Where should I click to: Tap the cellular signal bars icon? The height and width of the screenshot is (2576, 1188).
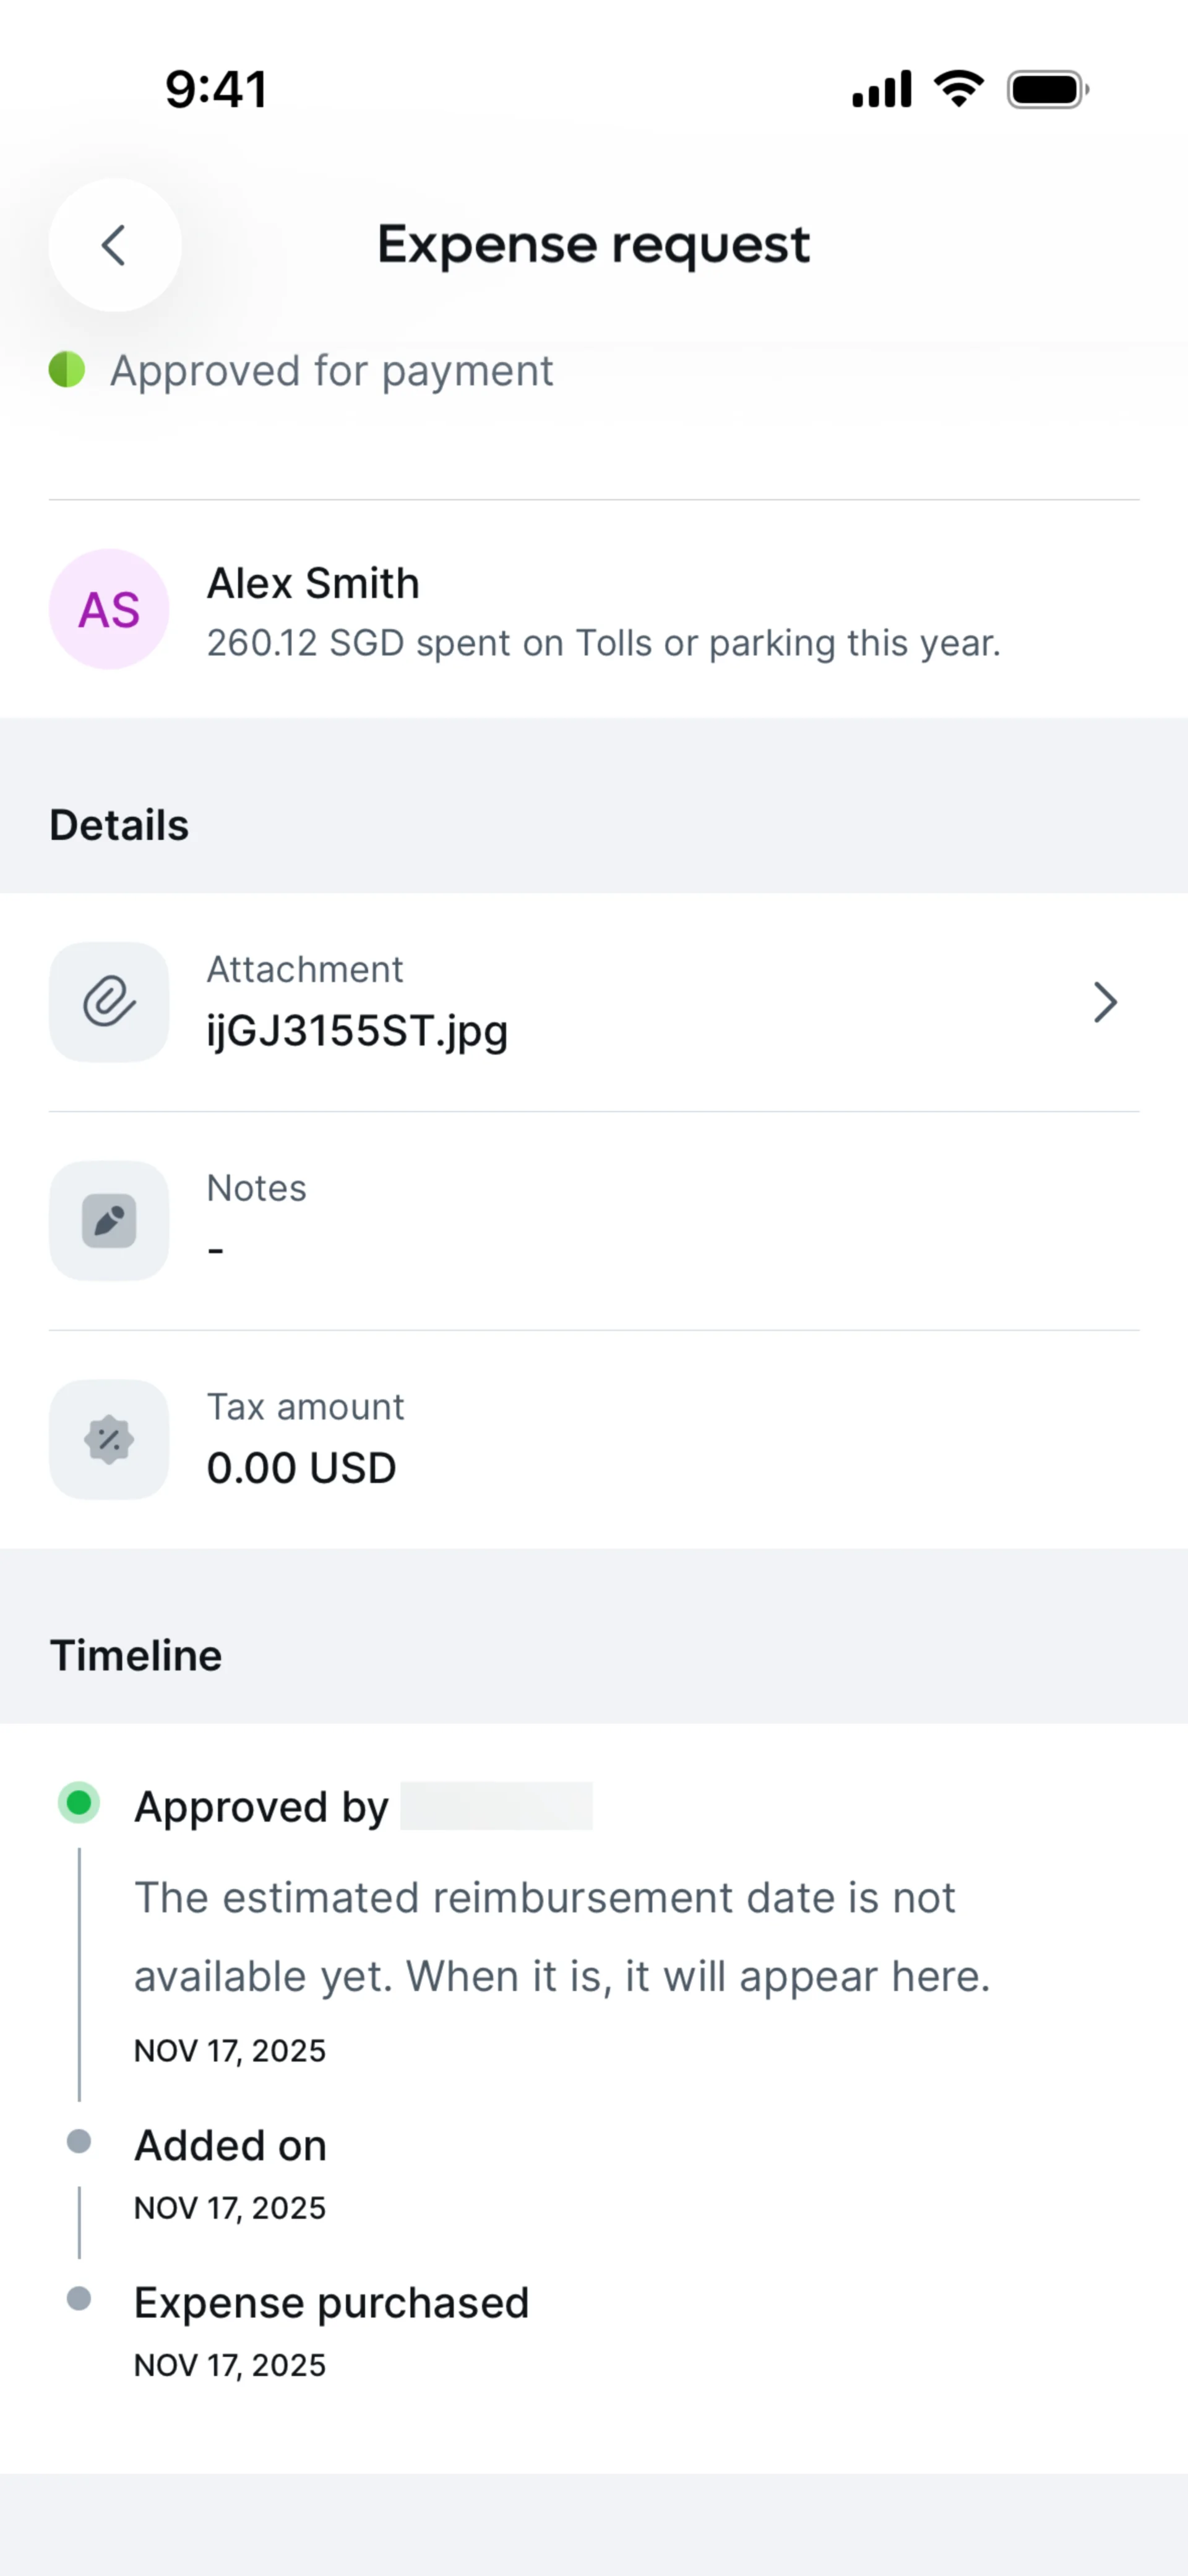tap(881, 90)
